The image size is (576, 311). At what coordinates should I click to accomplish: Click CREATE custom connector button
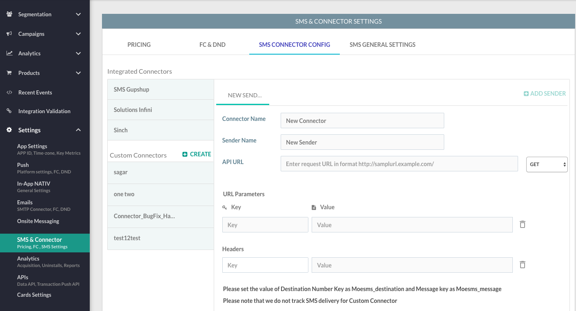point(197,154)
